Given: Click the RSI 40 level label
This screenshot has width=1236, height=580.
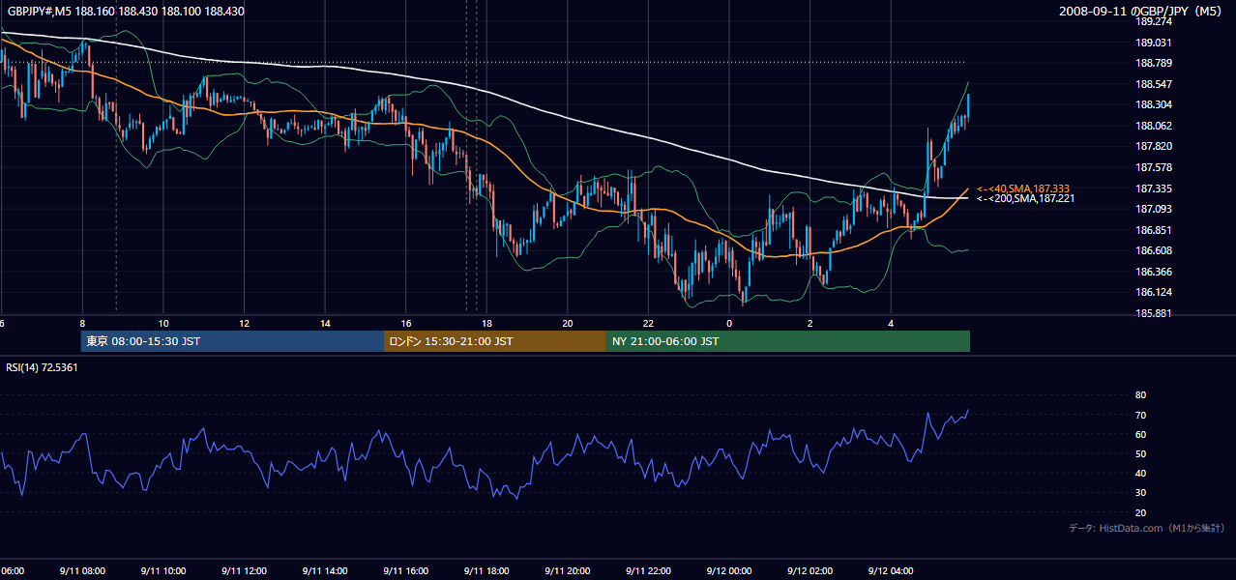Looking at the screenshot, I should [1140, 473].
